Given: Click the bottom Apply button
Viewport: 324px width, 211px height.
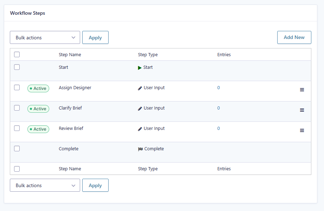Looking at the screenshot, I should tap(95, 185).
